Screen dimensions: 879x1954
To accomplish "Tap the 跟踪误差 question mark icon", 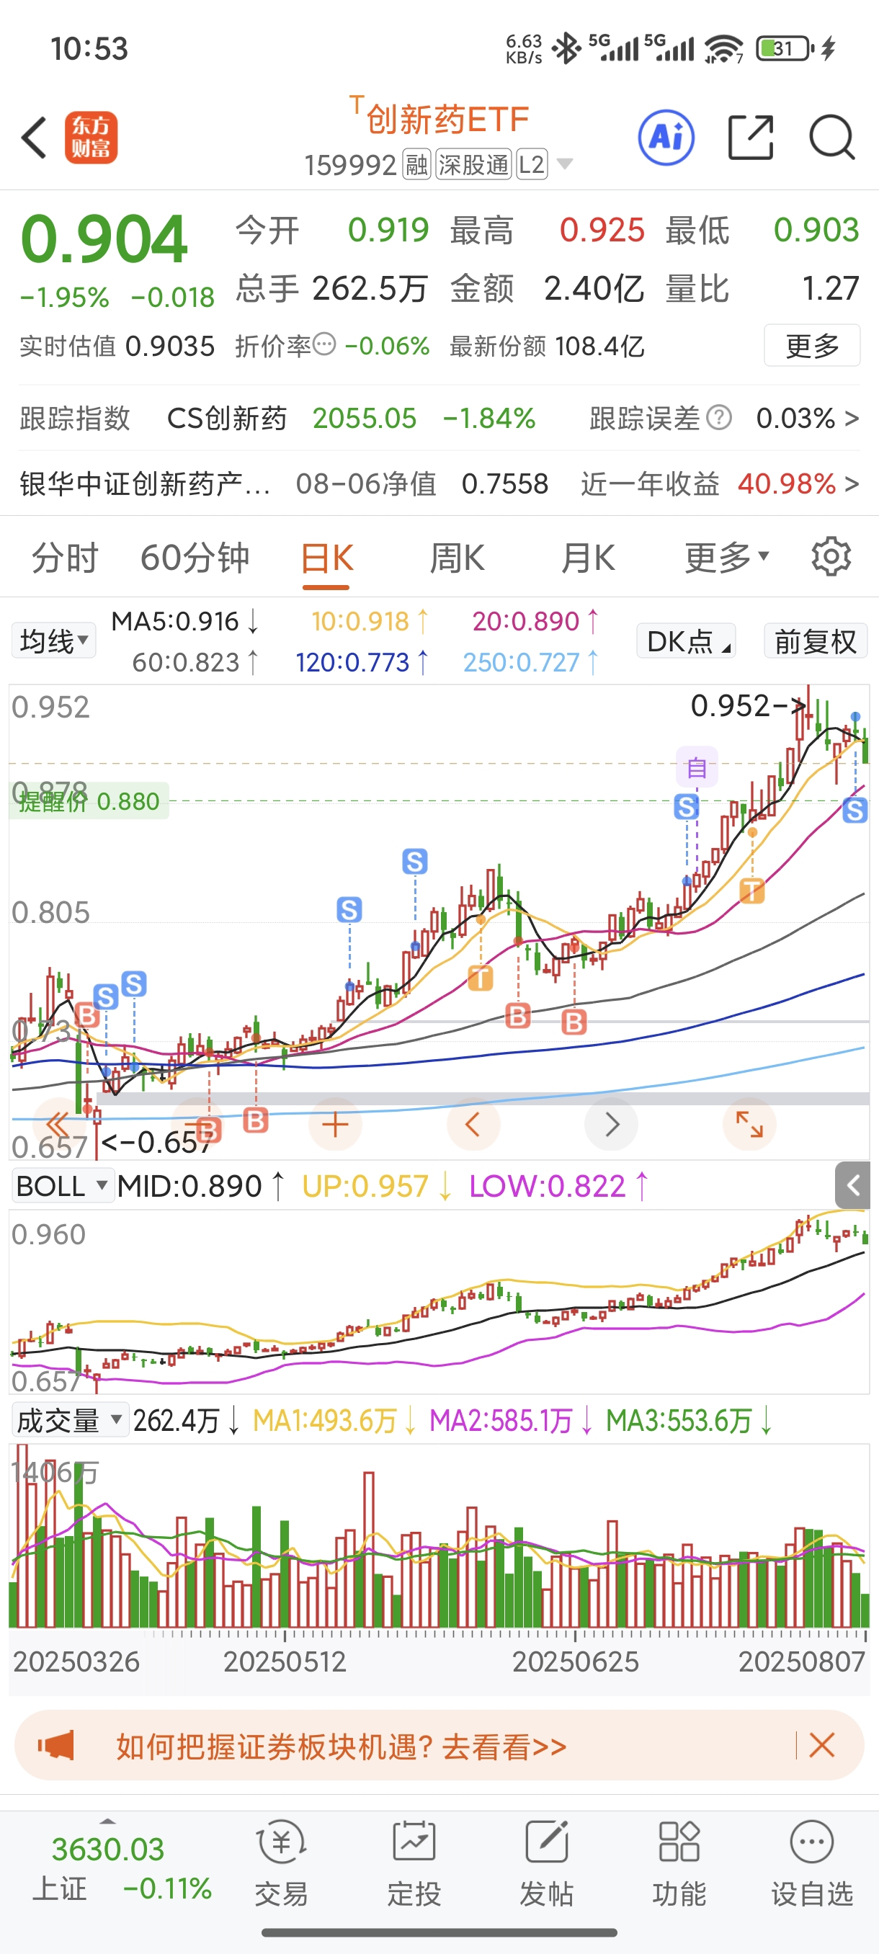I will [x=719, y=417].
